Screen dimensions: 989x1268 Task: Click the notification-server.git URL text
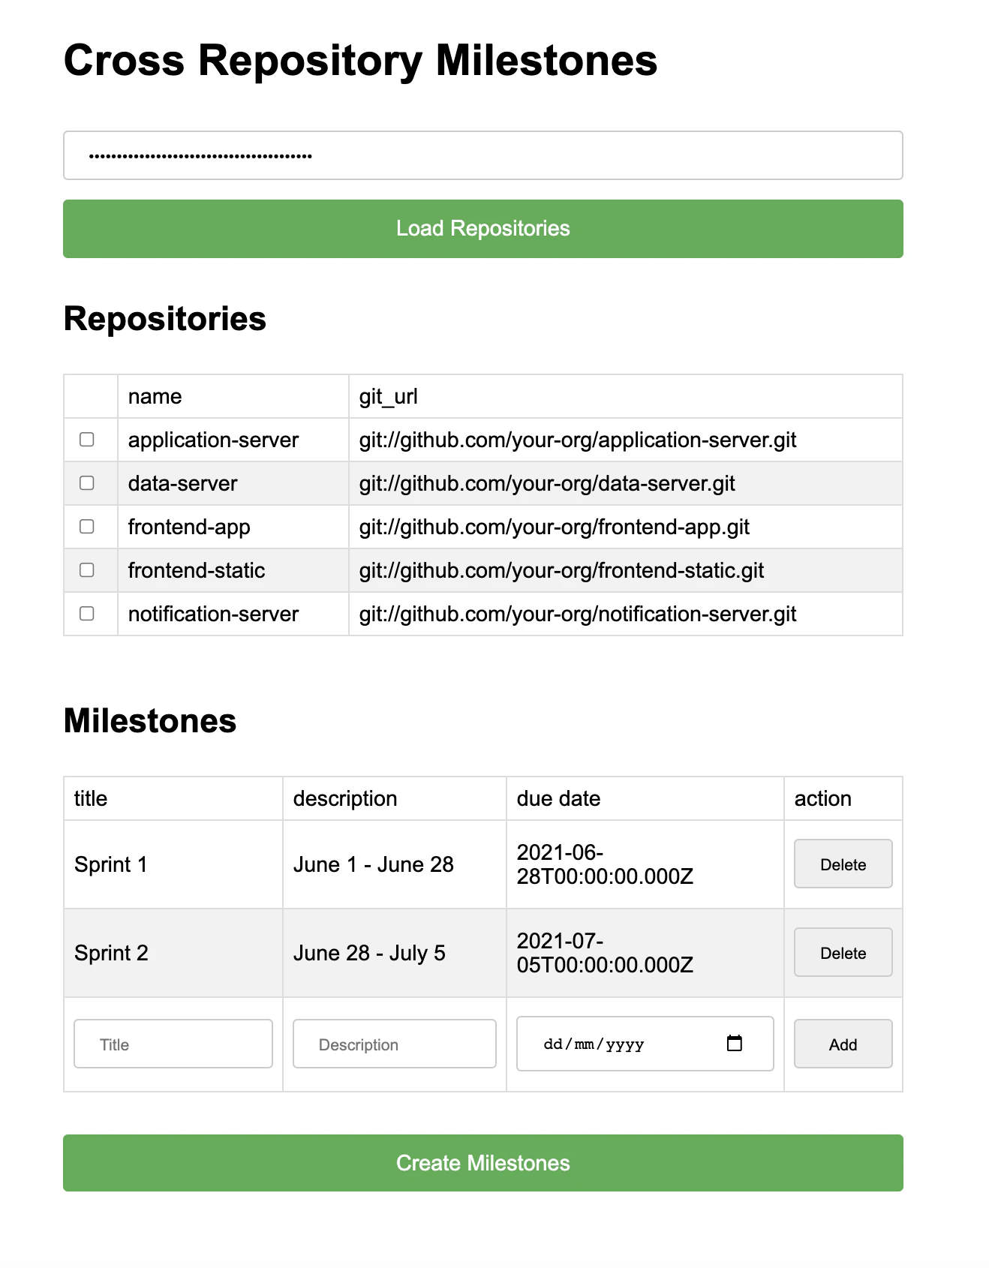click(x=578, y=614)
